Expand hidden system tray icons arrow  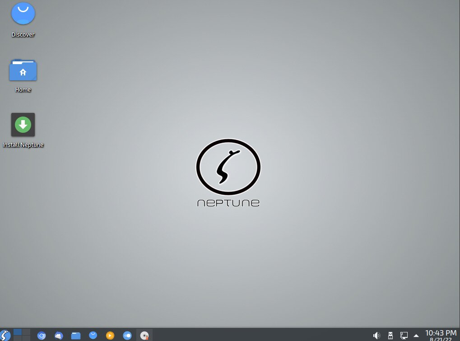tap(416, 335)
